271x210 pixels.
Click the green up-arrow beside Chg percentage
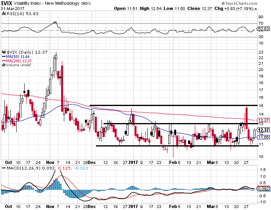pos(256,9)
